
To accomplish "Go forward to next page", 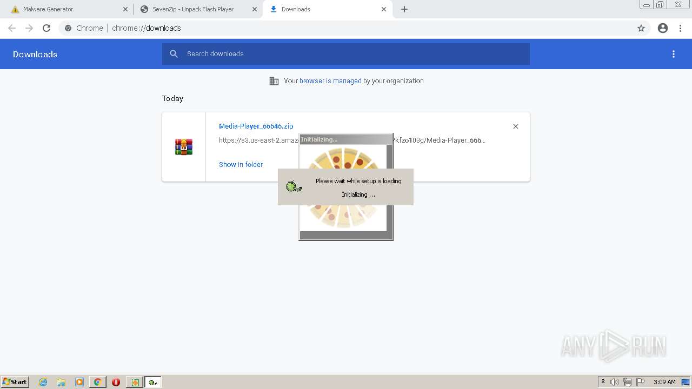I will [29, 28].
